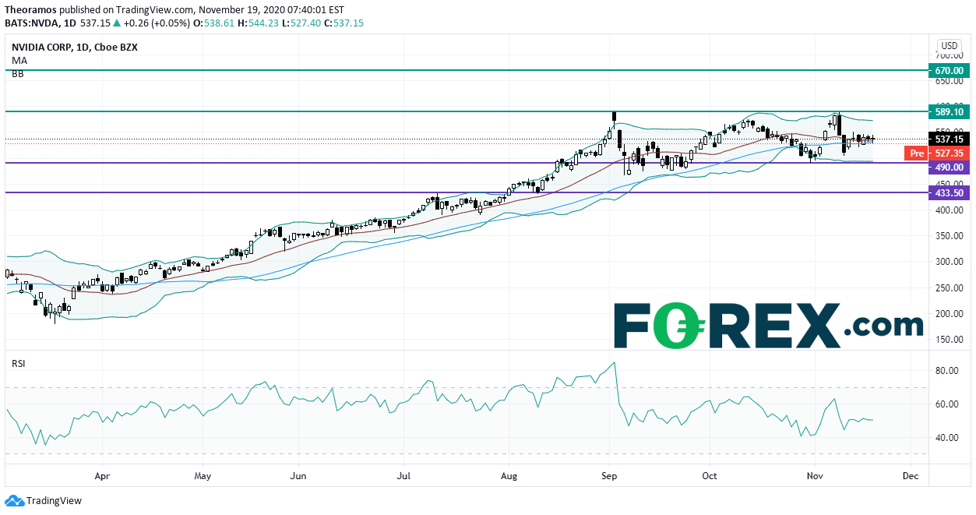Select the purple 433.50 support tag
This screenshot has width=976, height=515.
(x=950, y=193)
